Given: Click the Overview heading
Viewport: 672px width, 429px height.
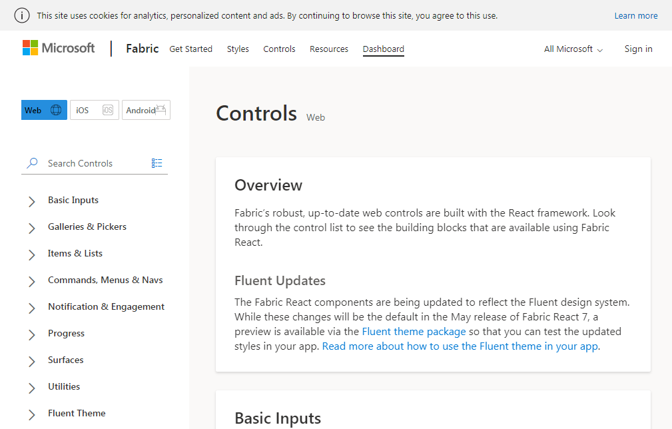Looking at the screenshot, I should 268,185.
